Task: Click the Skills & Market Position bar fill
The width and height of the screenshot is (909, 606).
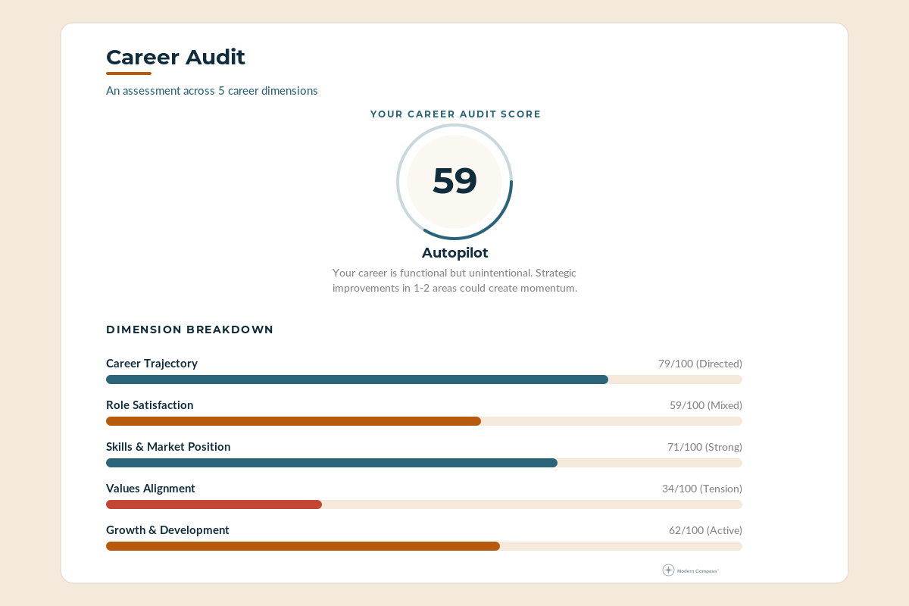Action: point(331,463)
